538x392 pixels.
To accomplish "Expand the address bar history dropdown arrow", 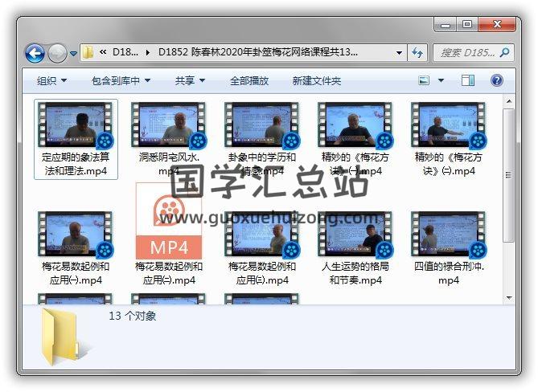I will (400, 53).
